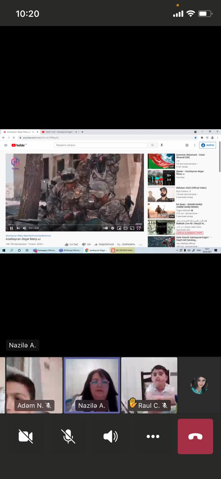Click the blue ВОЙТИ sign-in button

coord(208,145)
